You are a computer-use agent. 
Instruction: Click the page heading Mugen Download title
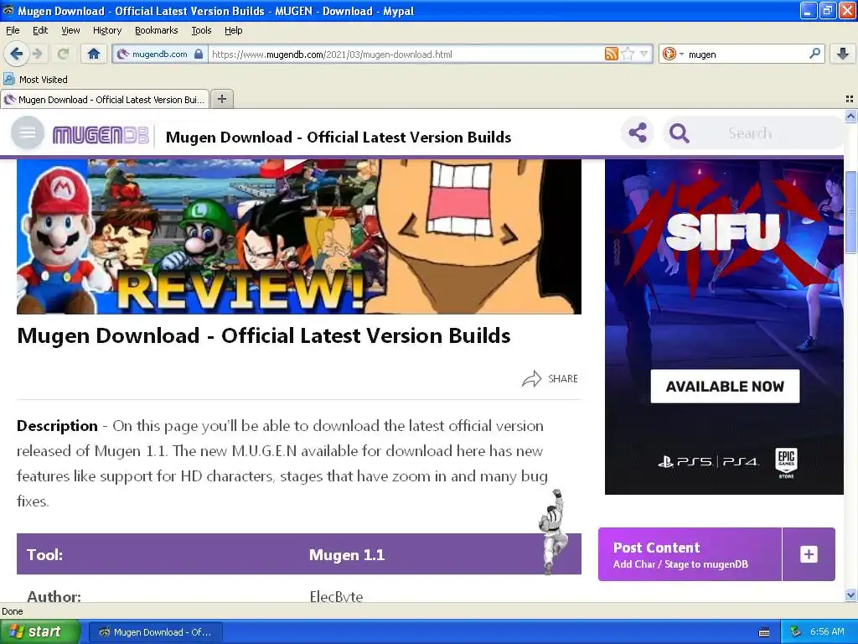pos(264,335)
